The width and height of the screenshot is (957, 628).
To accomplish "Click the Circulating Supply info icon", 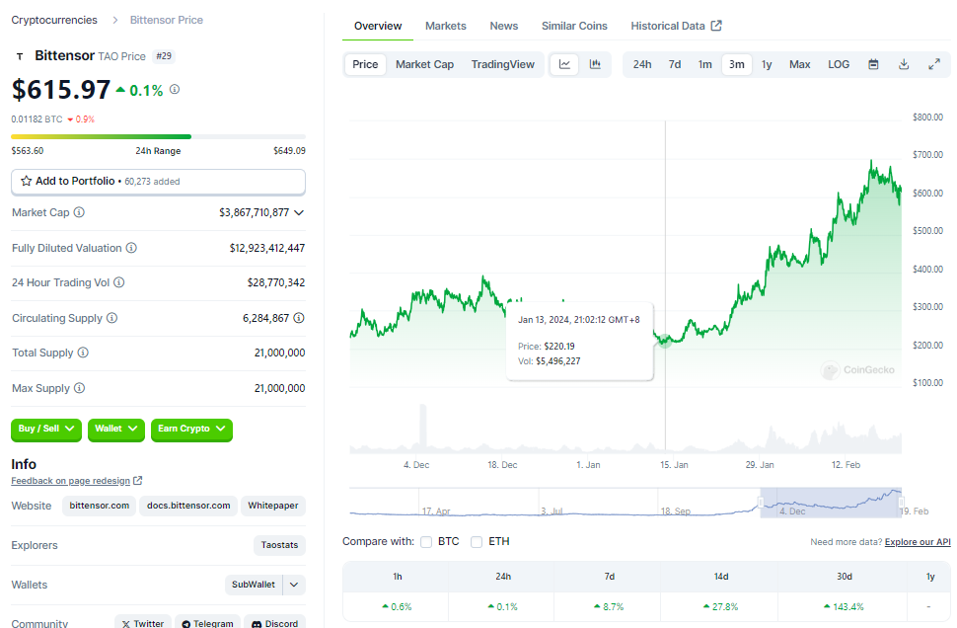I will click(111, 318).
